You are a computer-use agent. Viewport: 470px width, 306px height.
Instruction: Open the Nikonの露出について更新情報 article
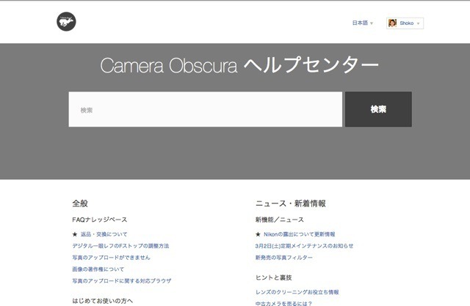click(x=299, y=234)
